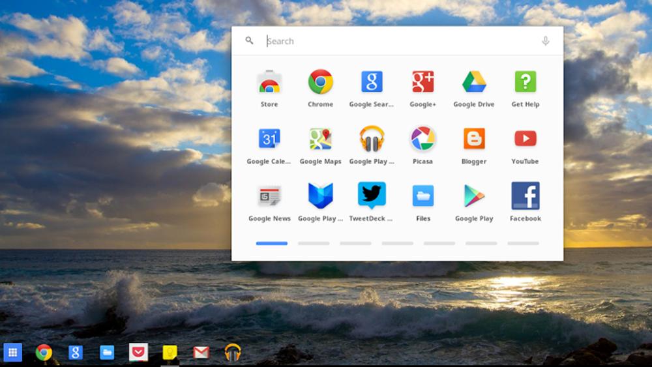Click the magnifier search icon in launcher
652x367 pixels.
tap(249, 40)
